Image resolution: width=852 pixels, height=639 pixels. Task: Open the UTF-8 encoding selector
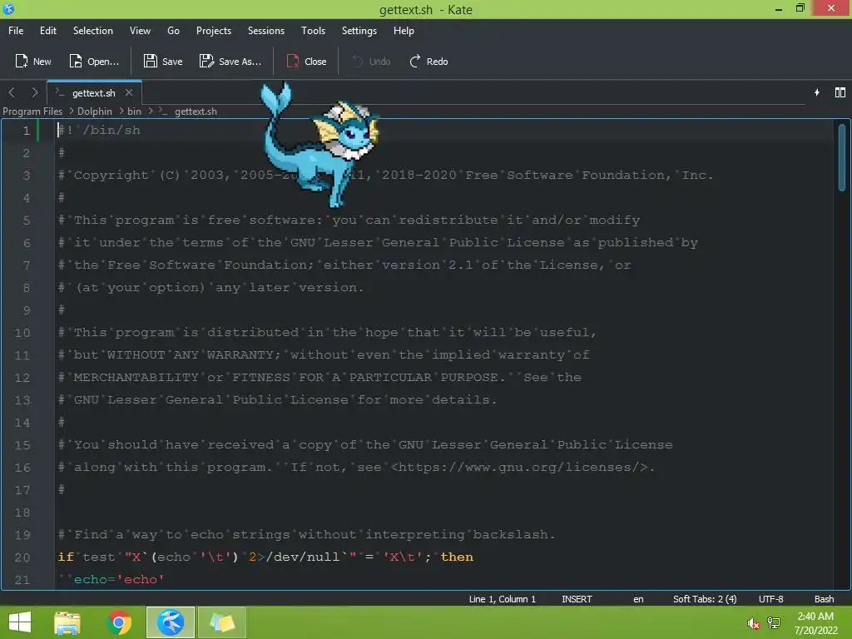point(770,599)
